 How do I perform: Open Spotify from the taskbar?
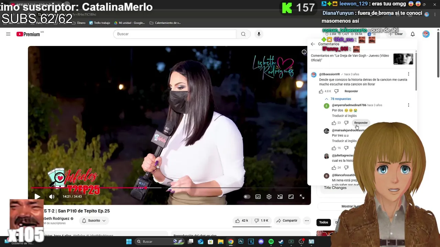[x=271, y=242]
